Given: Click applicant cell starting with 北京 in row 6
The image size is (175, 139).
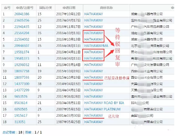Looking at the screenshot, I should [150, 46].
